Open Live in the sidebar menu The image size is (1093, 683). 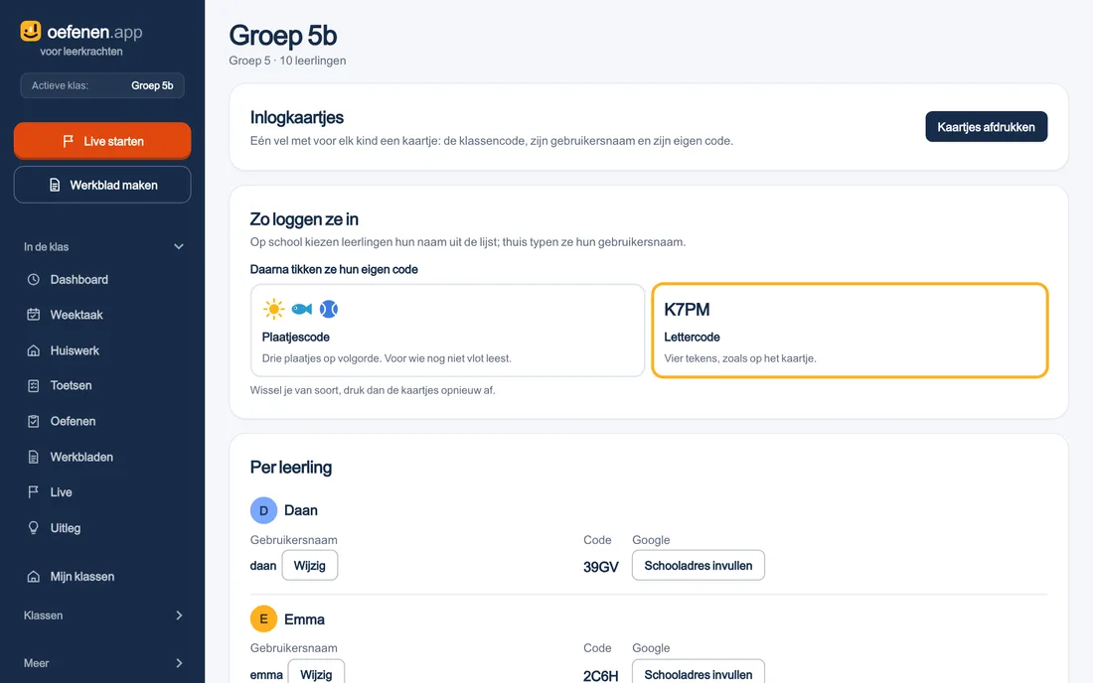tap(102, 492)
